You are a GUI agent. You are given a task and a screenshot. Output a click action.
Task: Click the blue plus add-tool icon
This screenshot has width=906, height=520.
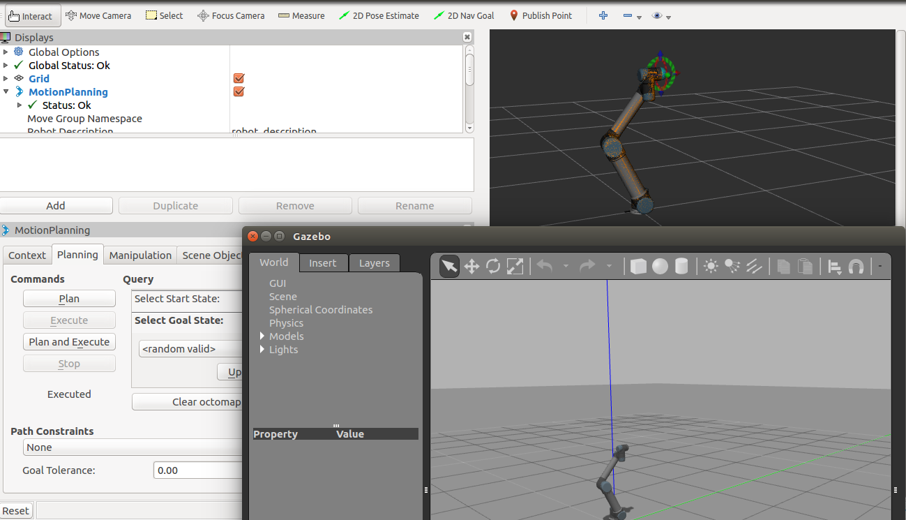(x=603, y=15)
